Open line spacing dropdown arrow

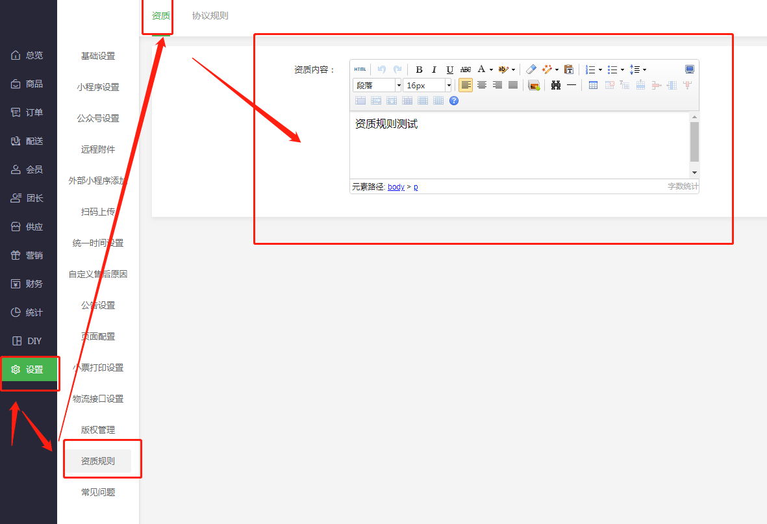coord(644,70)
